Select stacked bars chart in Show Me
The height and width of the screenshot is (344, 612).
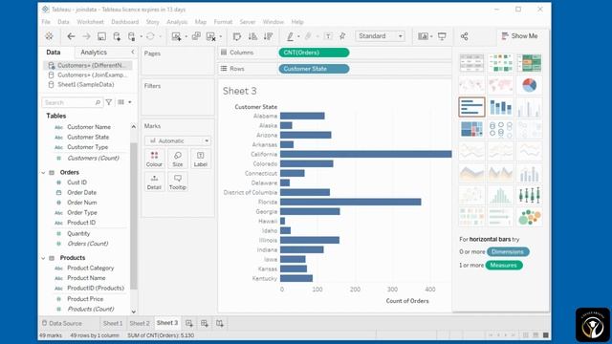(500, 107)
